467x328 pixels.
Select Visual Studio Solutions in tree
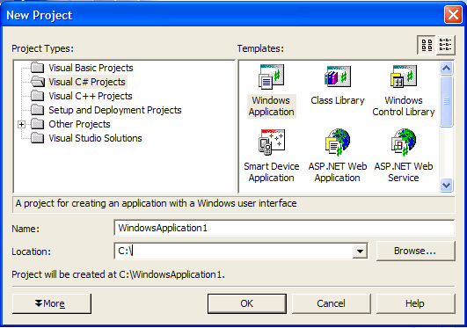pyautogui.click(x=95, y=138)
